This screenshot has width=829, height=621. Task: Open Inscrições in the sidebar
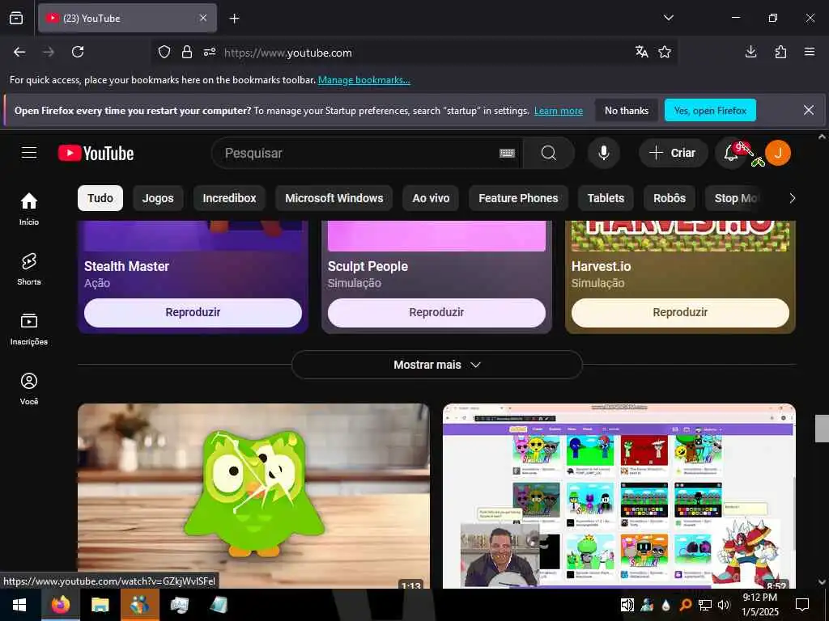point(29,328)
